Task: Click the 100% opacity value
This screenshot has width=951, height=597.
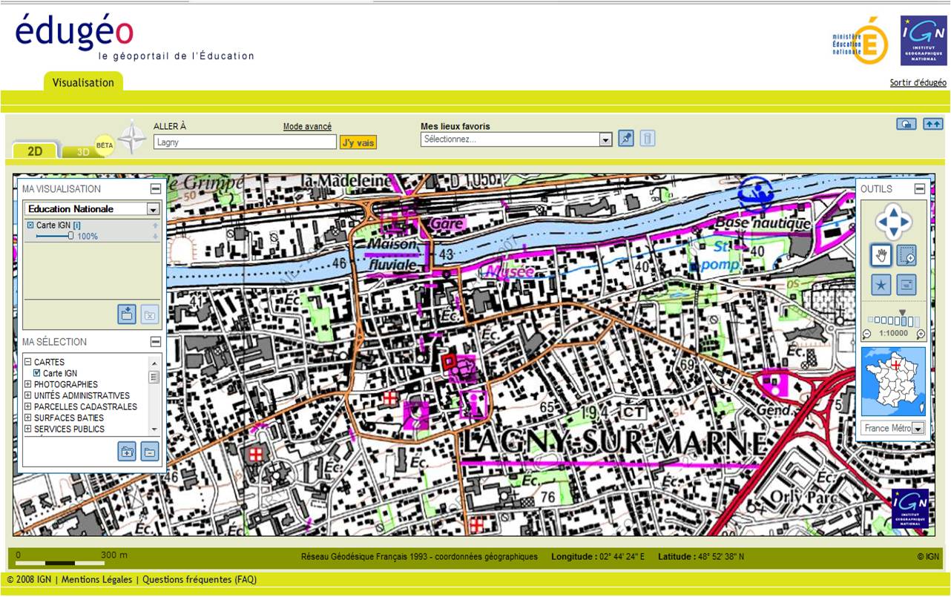Action: [x=88, y=237]
